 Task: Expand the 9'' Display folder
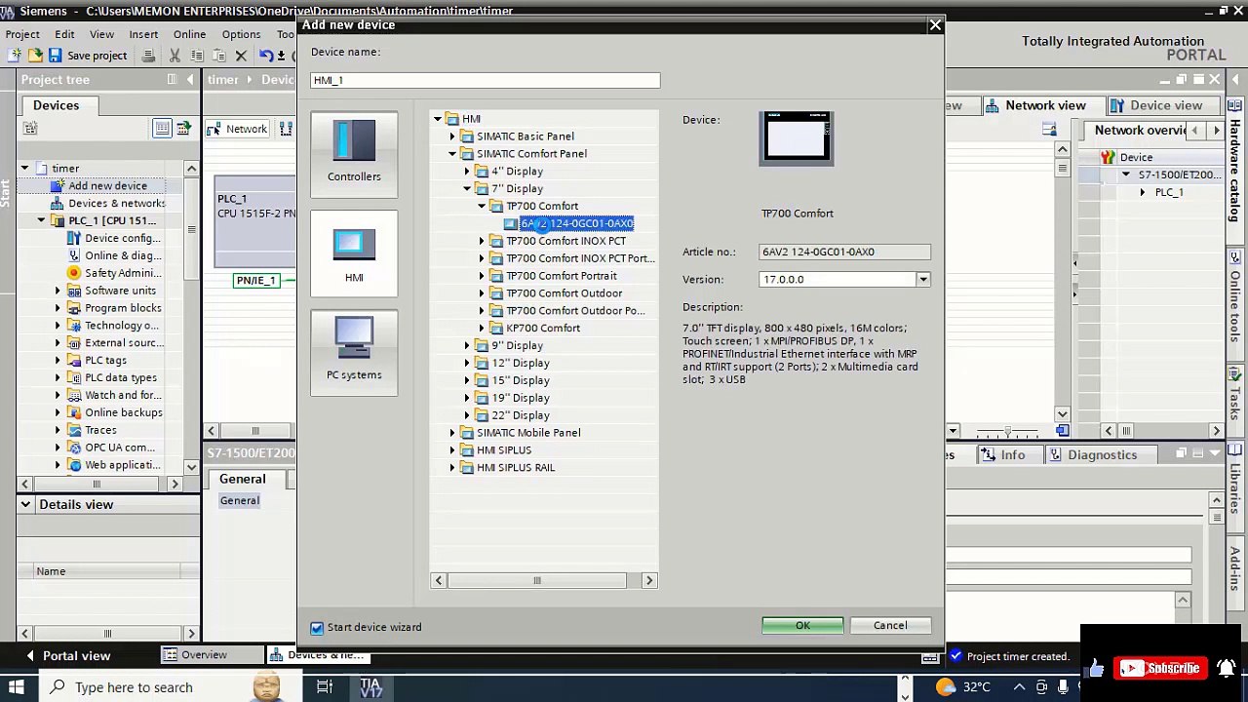tap(467, 346)
